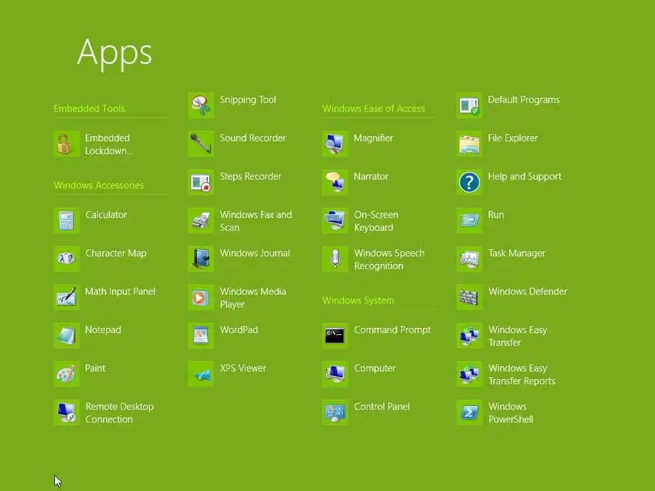The height and width of the screenshot is (491, 655).
Task: Click the Windows Journal label
Action: [x=255, y=253]
